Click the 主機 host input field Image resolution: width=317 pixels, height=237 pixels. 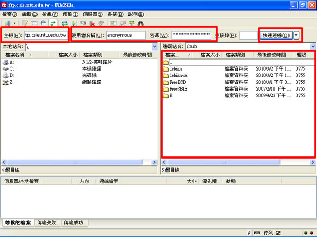pyautogui.click(x=46, y=35)
